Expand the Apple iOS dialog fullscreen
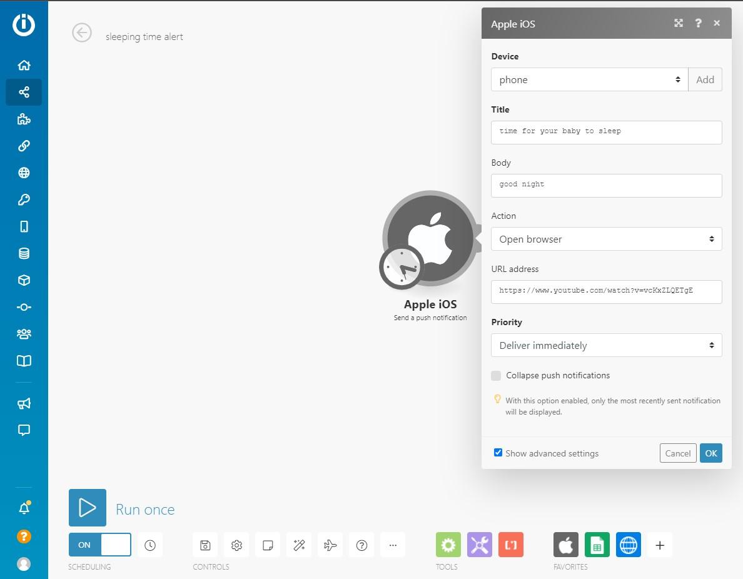The width and height of the screenshot is (743, 579). coord(679,23)
